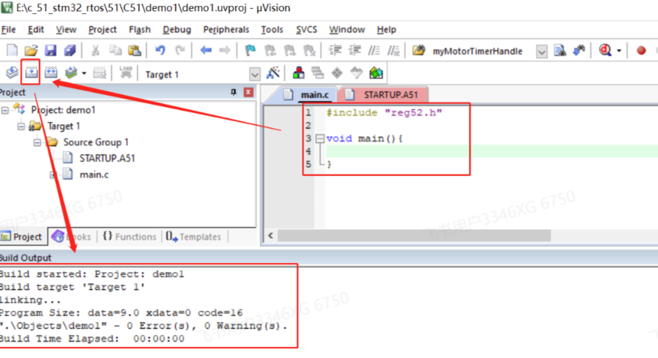Insert a bookmark with the blue flag icon
The height and width of the screenshot is (358, 658).
pyautogui.click(x=251, y=50)
